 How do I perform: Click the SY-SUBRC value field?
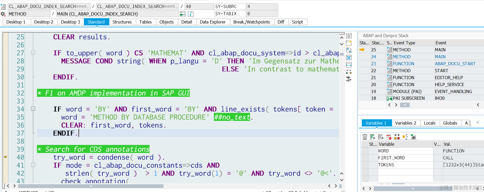tap(262, 6)
